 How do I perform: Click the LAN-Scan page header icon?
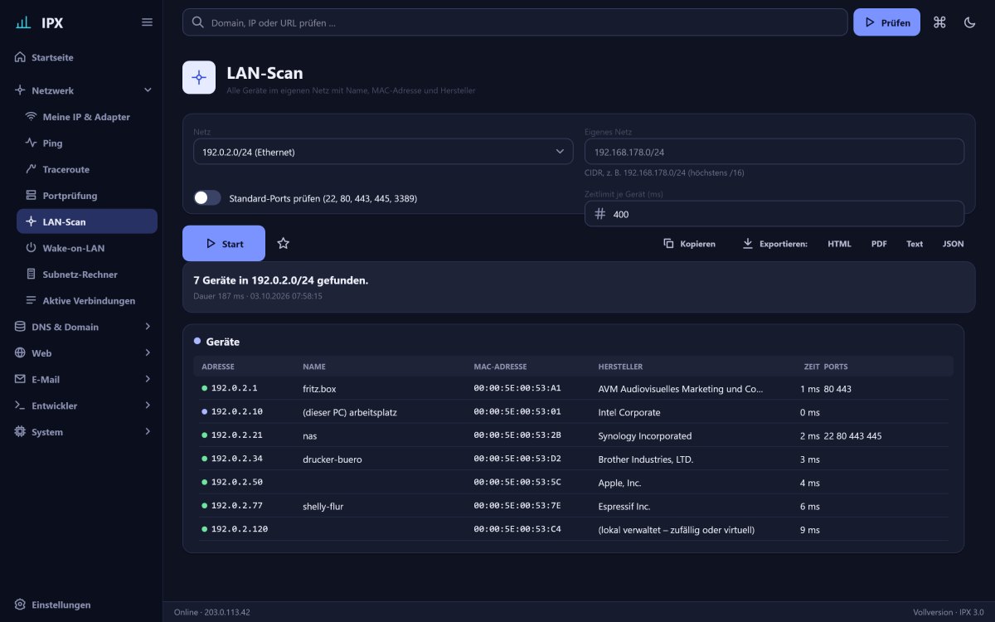tap(199, 77)
